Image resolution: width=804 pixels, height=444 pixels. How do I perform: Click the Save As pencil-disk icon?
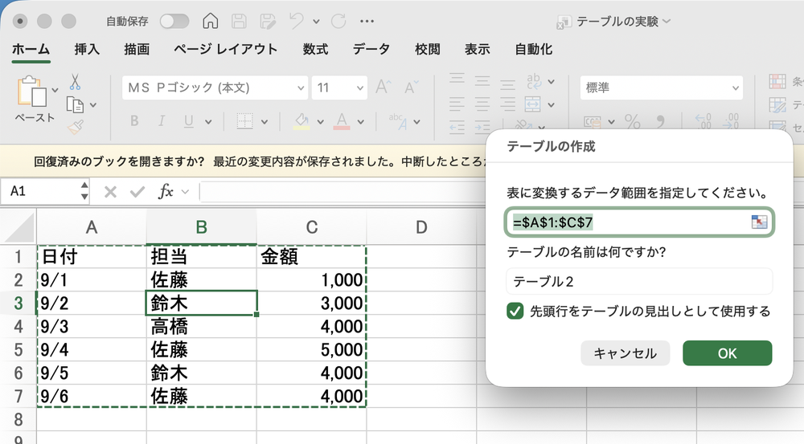(267, 21)
